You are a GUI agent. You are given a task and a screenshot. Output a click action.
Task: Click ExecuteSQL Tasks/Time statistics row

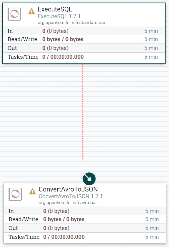pyautogui.click(x=84, y=57)
